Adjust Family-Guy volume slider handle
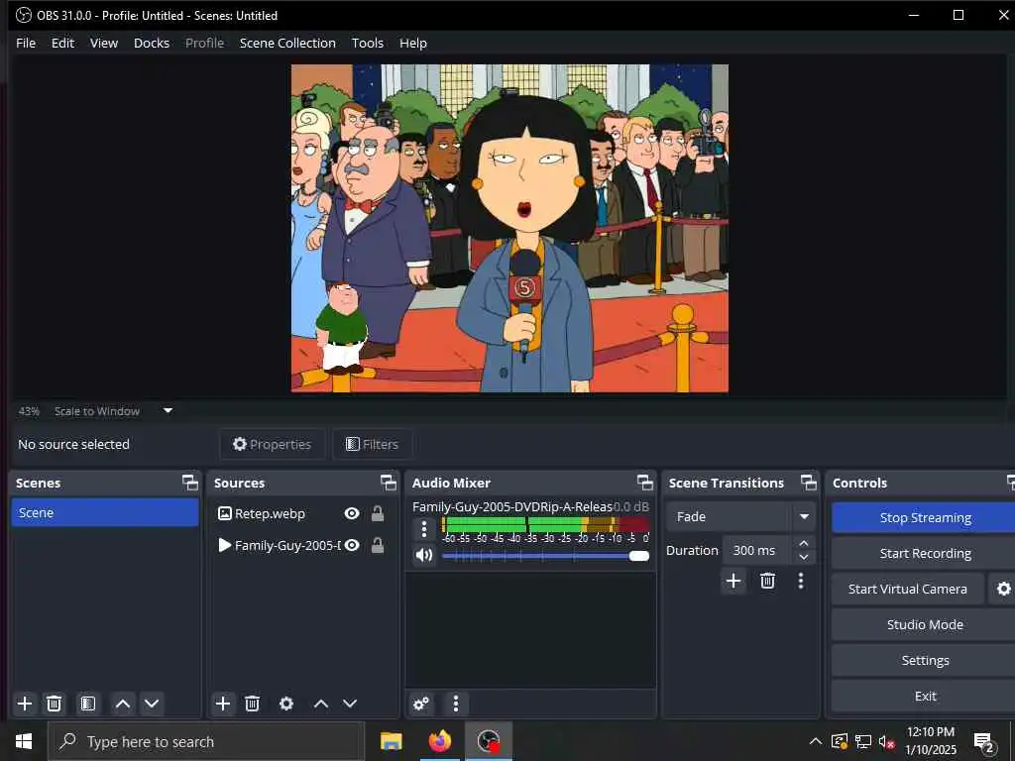Viewport: 1015px width, 761px height. [x=639, y=556]
